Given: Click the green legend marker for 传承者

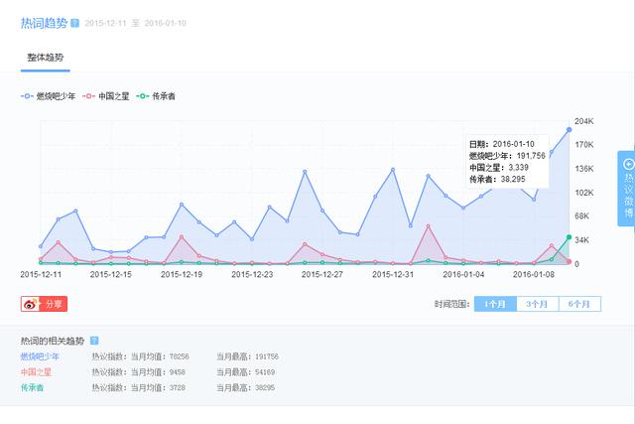Looking at the screenshot, I should (143, 96).
